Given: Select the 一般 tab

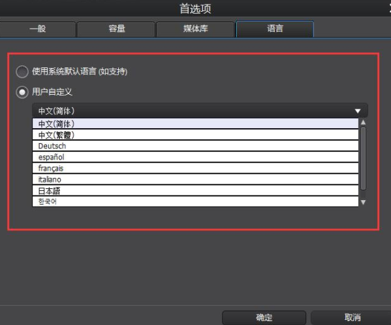Looking at the screenshot, I should tap(37, 29).
